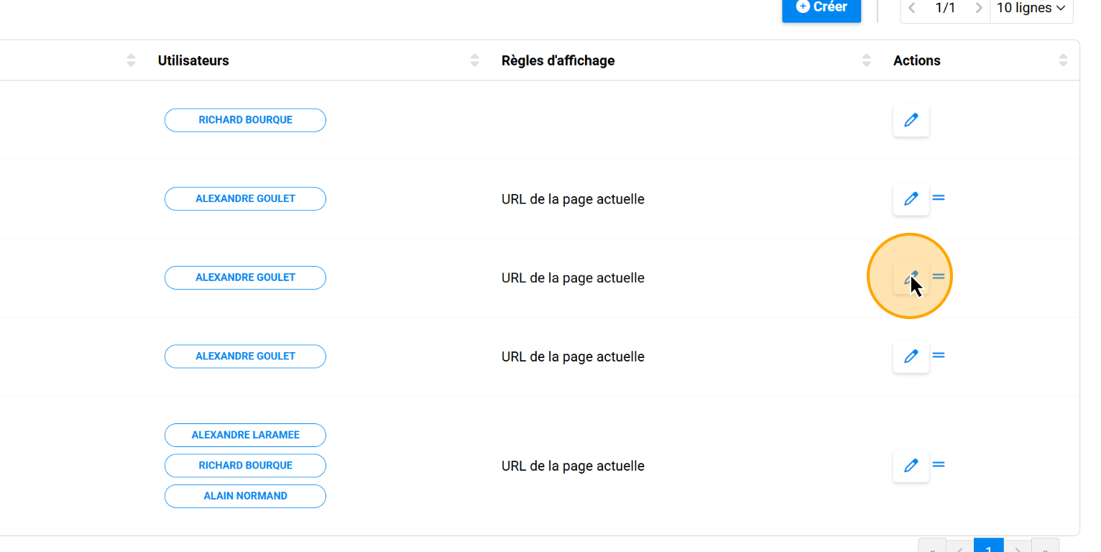This screenshot has width=1101, height=552.
Task: Select the Alain Normand user tag
Action: (245, 496)
